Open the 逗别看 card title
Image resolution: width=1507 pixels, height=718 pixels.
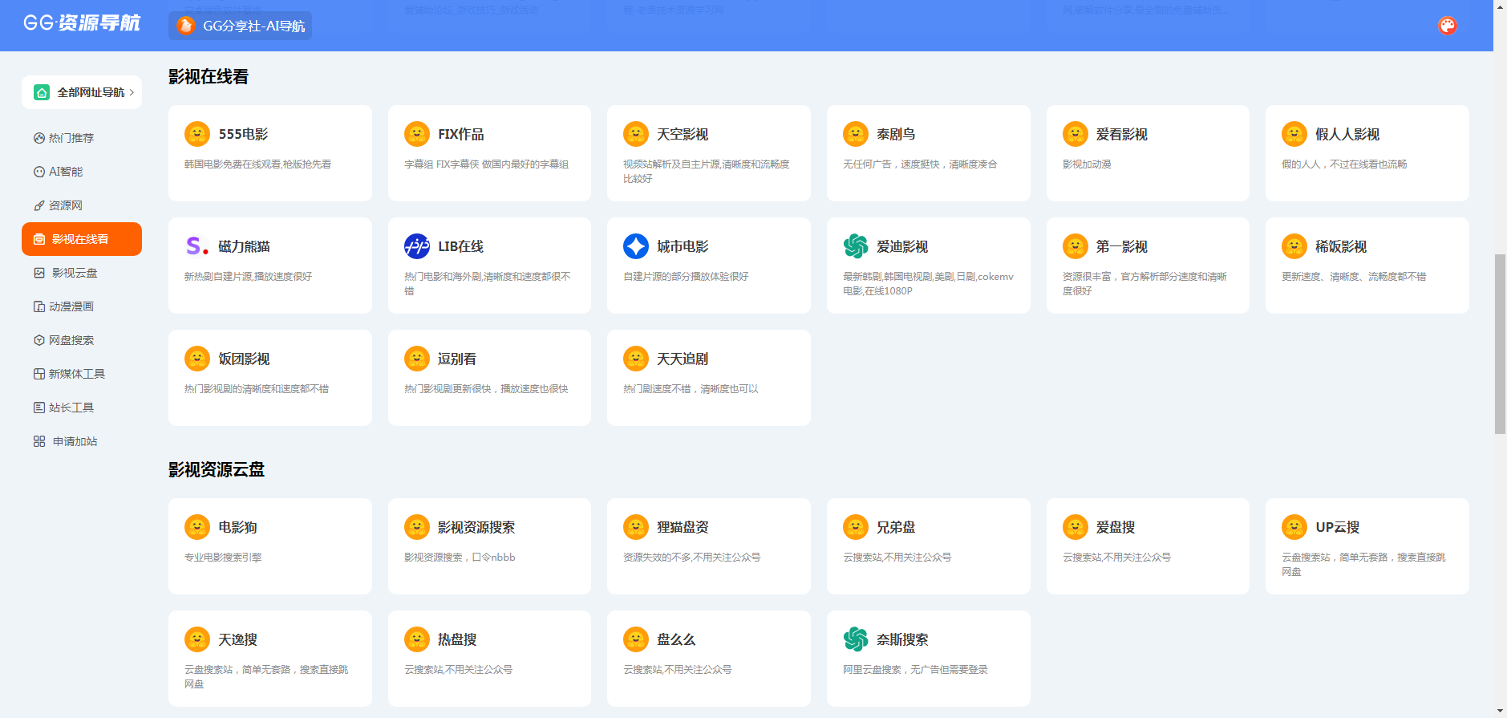pyautogui.click(x=457, y=359)
